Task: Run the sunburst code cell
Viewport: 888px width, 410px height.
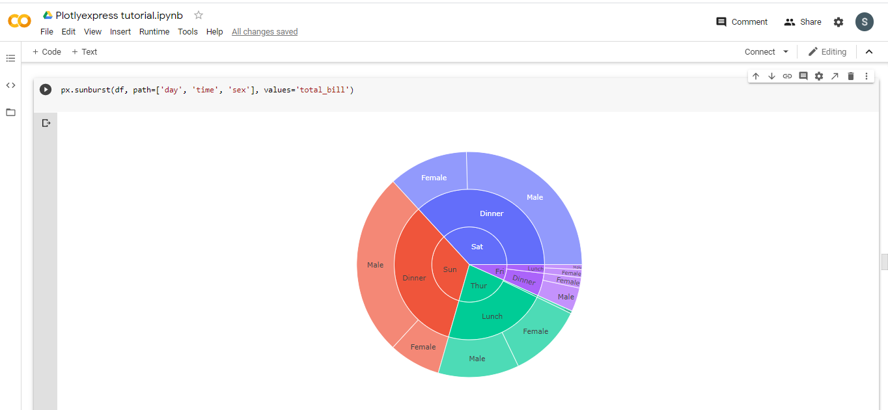Action: coord(45,89)
